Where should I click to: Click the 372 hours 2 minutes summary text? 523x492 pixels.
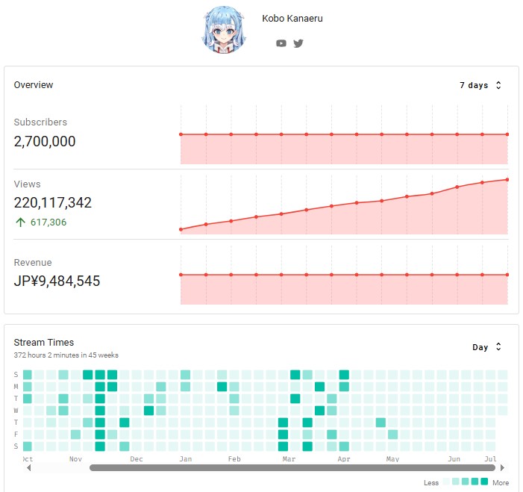66,355
